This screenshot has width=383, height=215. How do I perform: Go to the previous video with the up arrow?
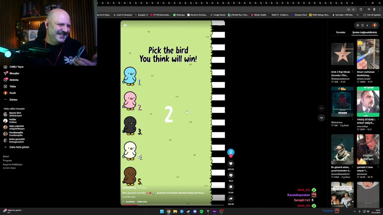[x=321, y=108]
